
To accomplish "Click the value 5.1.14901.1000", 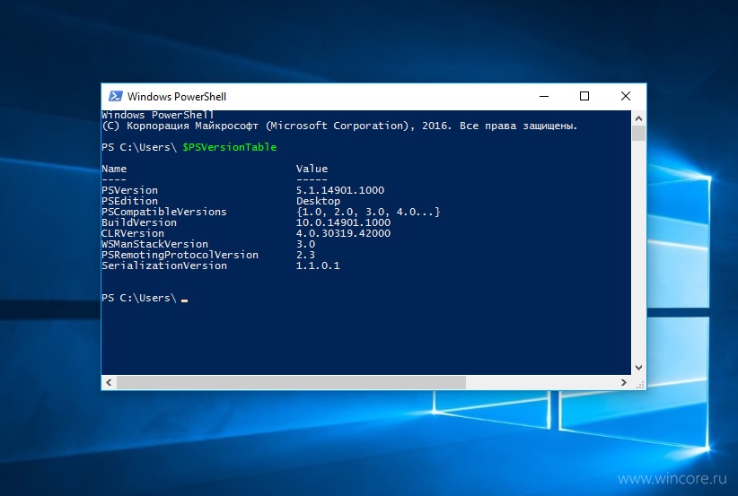I will pyautogui.click(x=340, y=190).
